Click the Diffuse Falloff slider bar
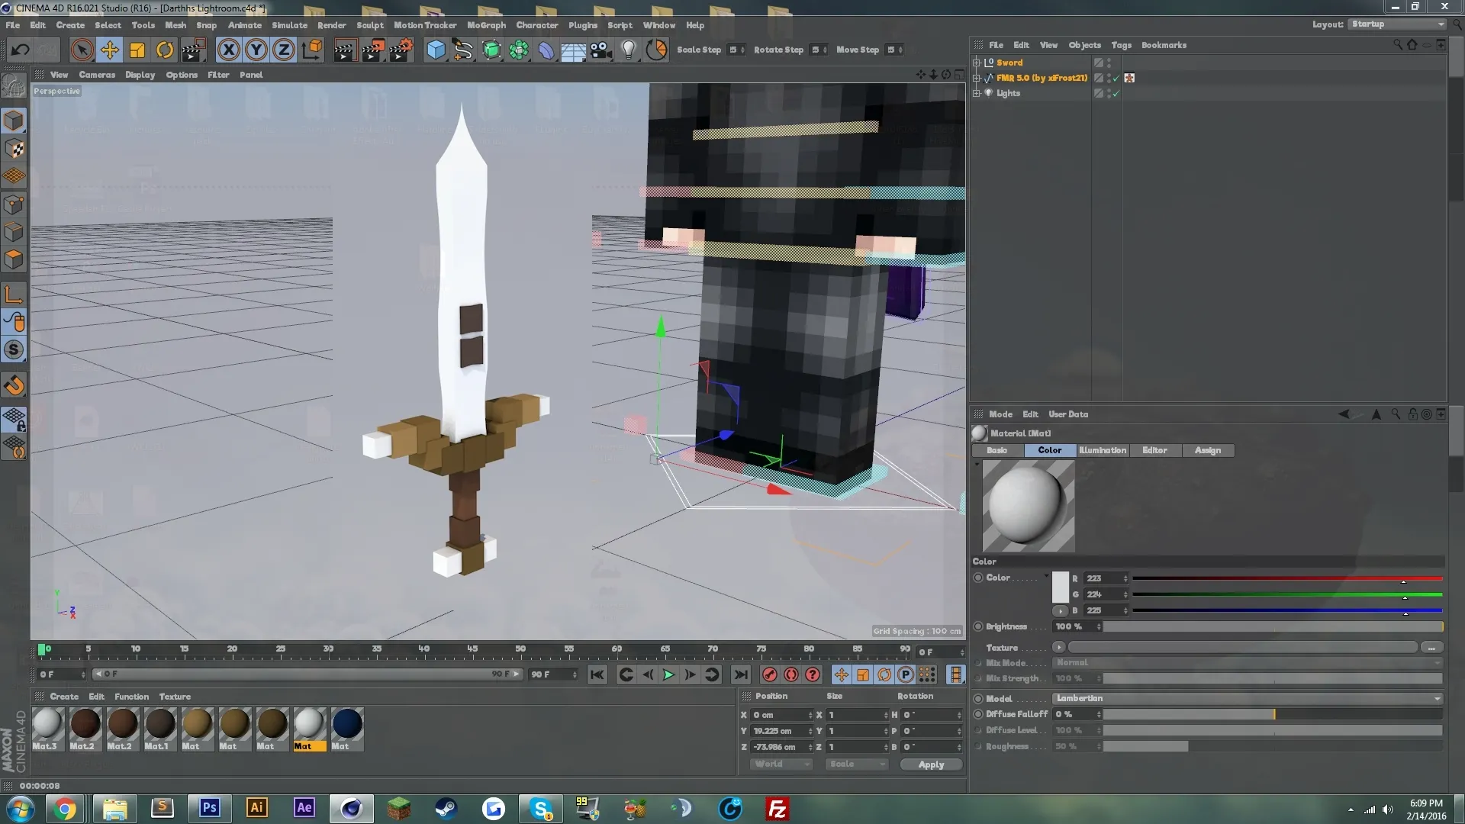Viewport: 1465px width, 824px height. (x=1273, y=715)
